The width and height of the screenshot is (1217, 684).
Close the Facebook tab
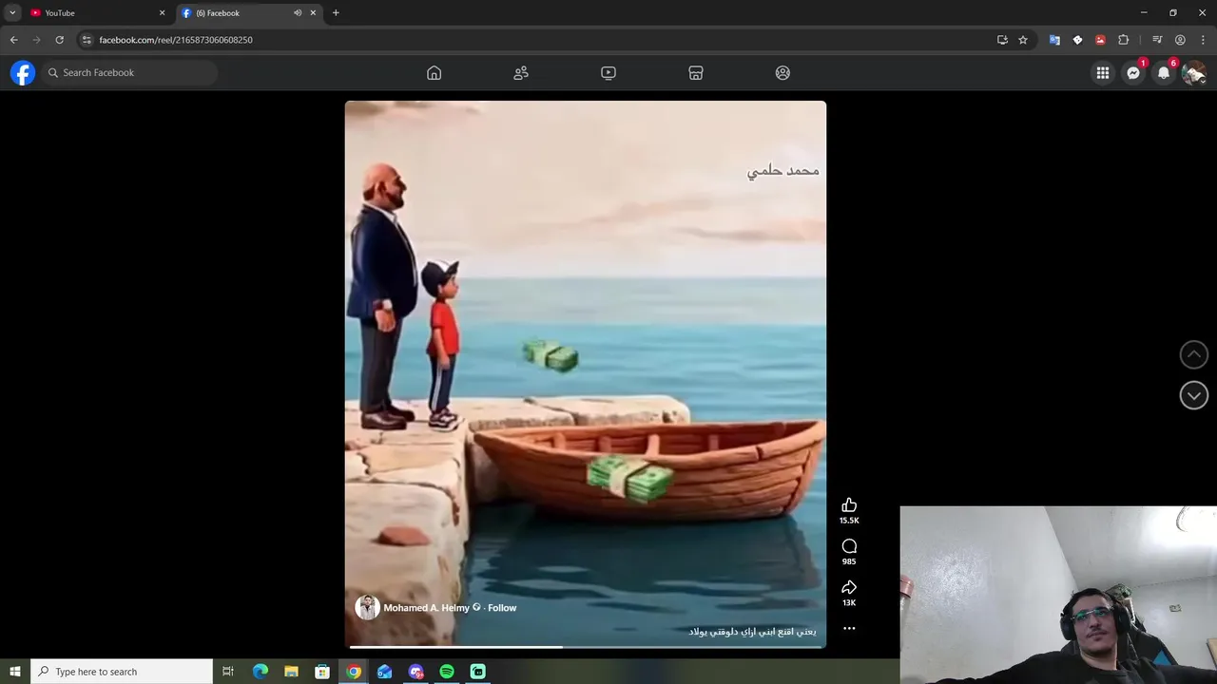point(313,13)
